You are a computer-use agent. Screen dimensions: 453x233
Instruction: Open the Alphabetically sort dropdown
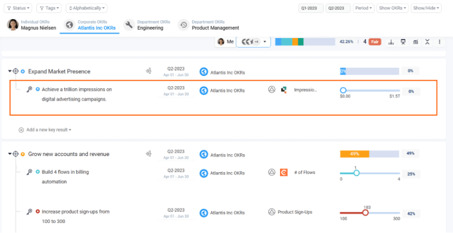click(87, 8)
